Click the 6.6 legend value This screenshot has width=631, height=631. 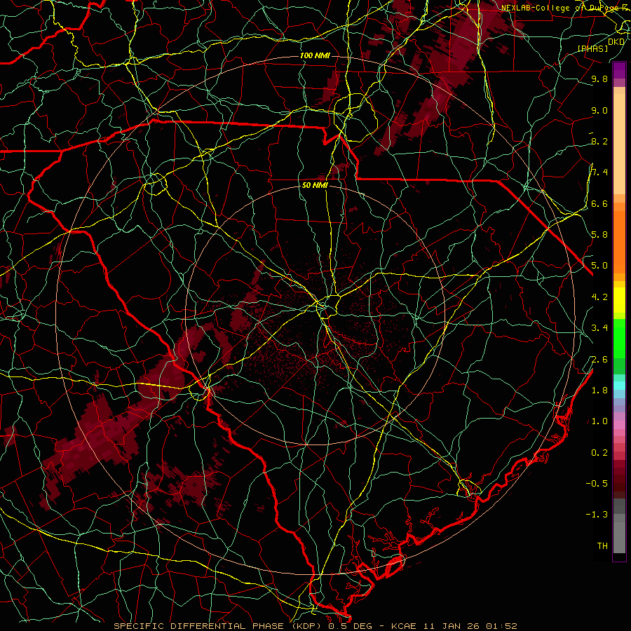click(x=599, y=203)
